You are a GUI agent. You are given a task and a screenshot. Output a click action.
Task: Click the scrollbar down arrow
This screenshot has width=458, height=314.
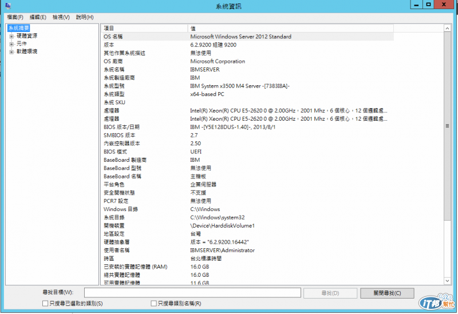[x=447, y=281]
